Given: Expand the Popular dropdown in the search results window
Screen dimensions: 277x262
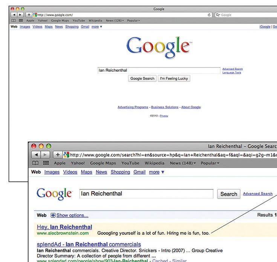Looking at the screenshot, I should click(x=210, y=163).
